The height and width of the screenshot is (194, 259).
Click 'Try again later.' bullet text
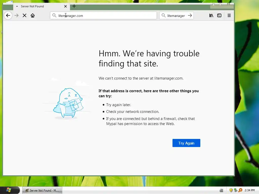tap(119, 105)
